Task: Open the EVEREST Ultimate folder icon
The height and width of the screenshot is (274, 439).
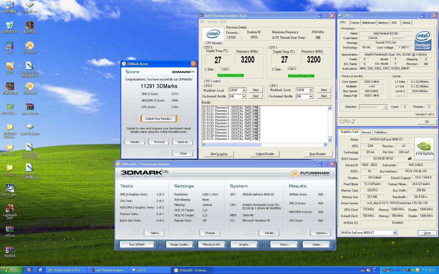Action: pyautogui.click(x=10, y=130)
